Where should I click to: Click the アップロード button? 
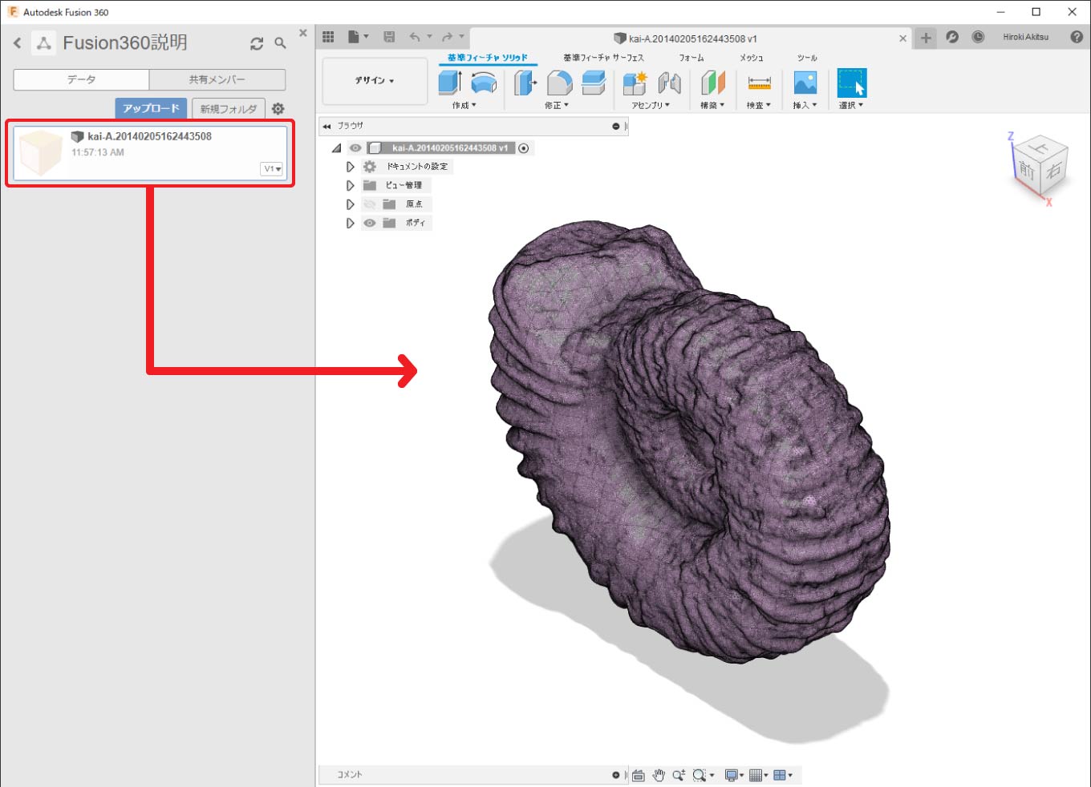point(151,108)
